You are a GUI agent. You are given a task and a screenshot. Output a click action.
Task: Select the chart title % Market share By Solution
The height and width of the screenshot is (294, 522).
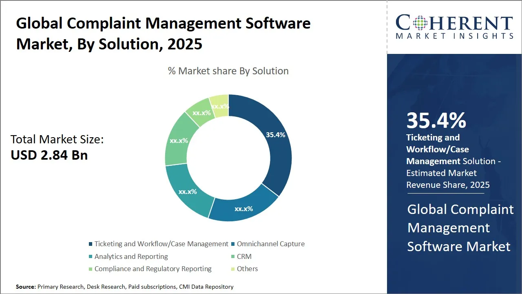[x=228, y=71]
